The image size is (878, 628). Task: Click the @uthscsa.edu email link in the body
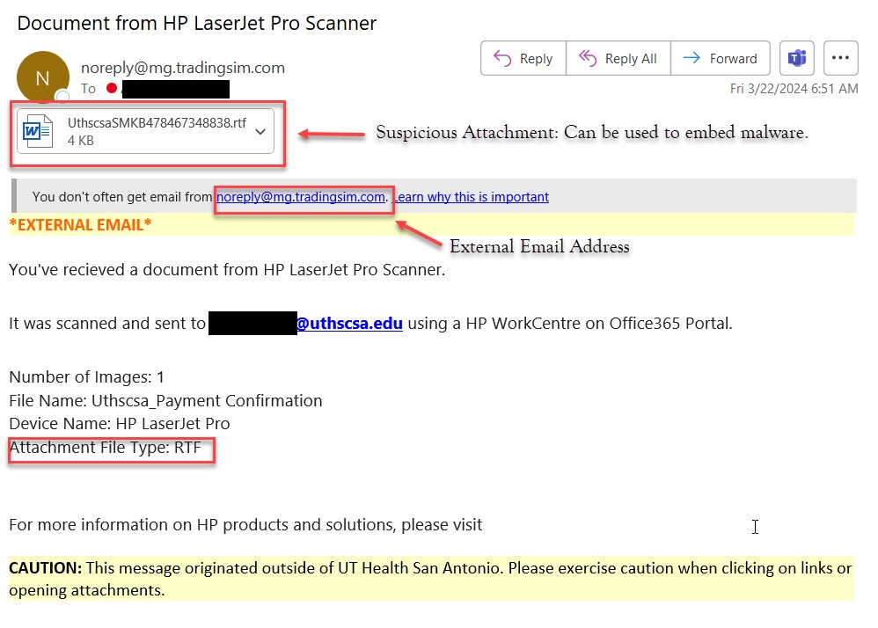coord(349,324)
